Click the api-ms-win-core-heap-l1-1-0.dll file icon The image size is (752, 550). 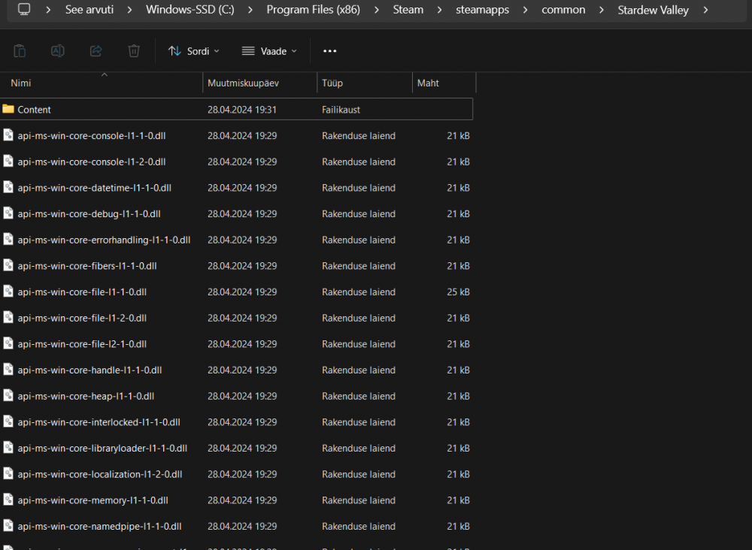coord(8,395)
